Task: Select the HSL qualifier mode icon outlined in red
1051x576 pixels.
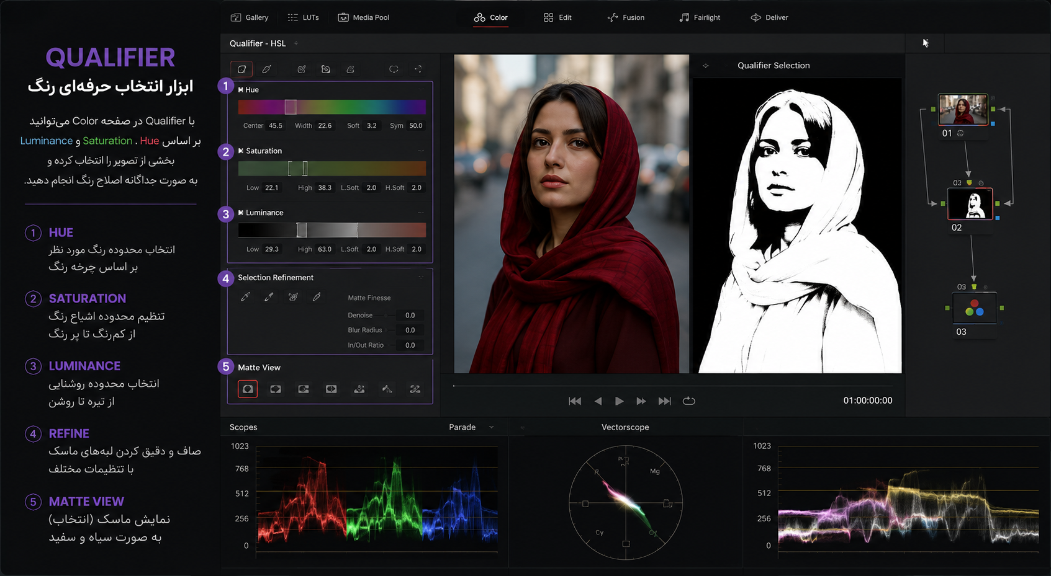Action: coord(241,69)
